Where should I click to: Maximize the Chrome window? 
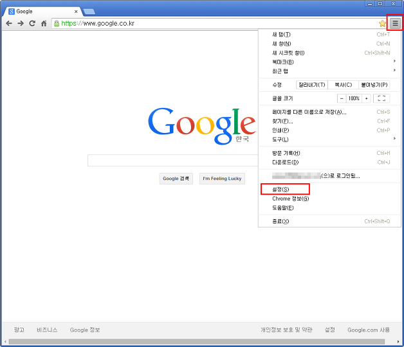coord(380,4)
